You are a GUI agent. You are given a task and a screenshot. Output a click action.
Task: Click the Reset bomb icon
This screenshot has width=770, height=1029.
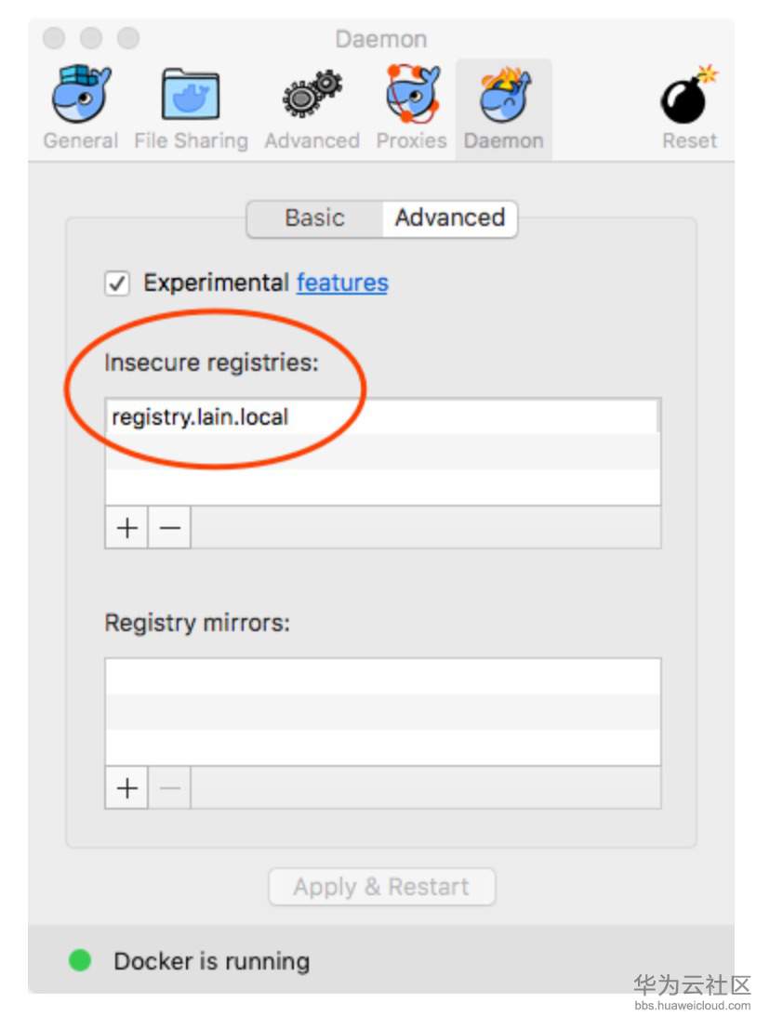click(689, 96)
